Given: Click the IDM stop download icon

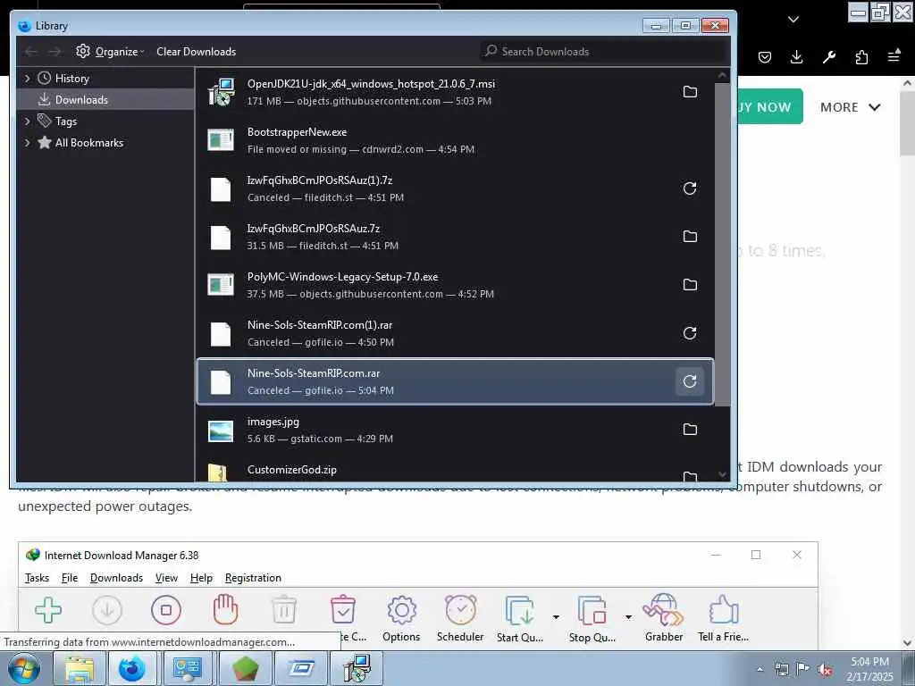Looking at the screenshot, I should pyautogui.click(x=165, y=610).
